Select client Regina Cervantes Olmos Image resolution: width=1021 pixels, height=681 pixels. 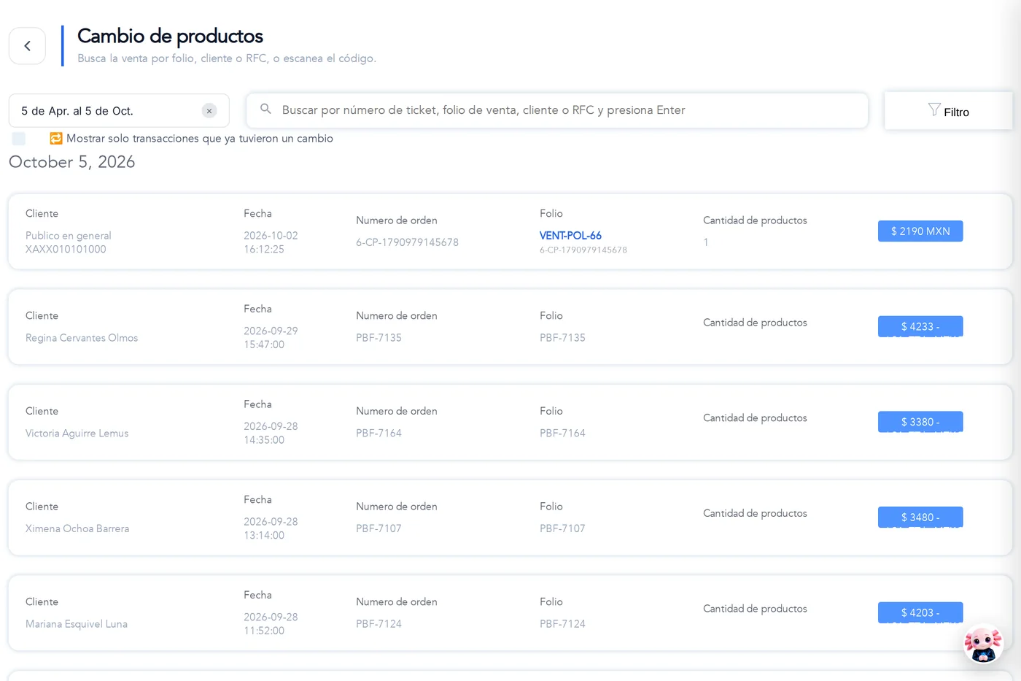point(82,338)
